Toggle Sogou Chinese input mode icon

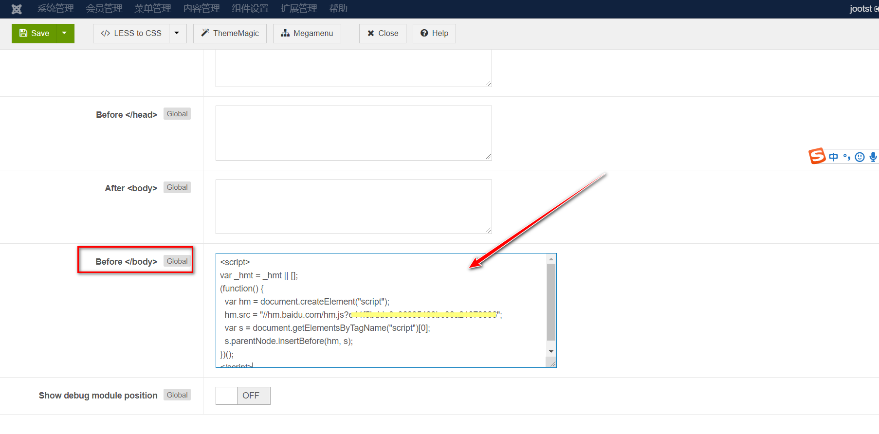(x=834, y=157)
